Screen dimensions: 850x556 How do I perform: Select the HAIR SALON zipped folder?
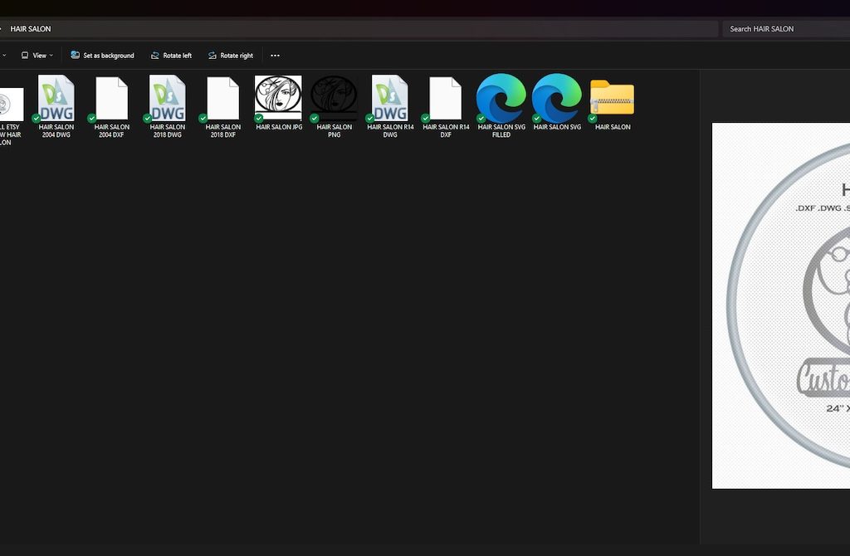[x=613, y=99]
